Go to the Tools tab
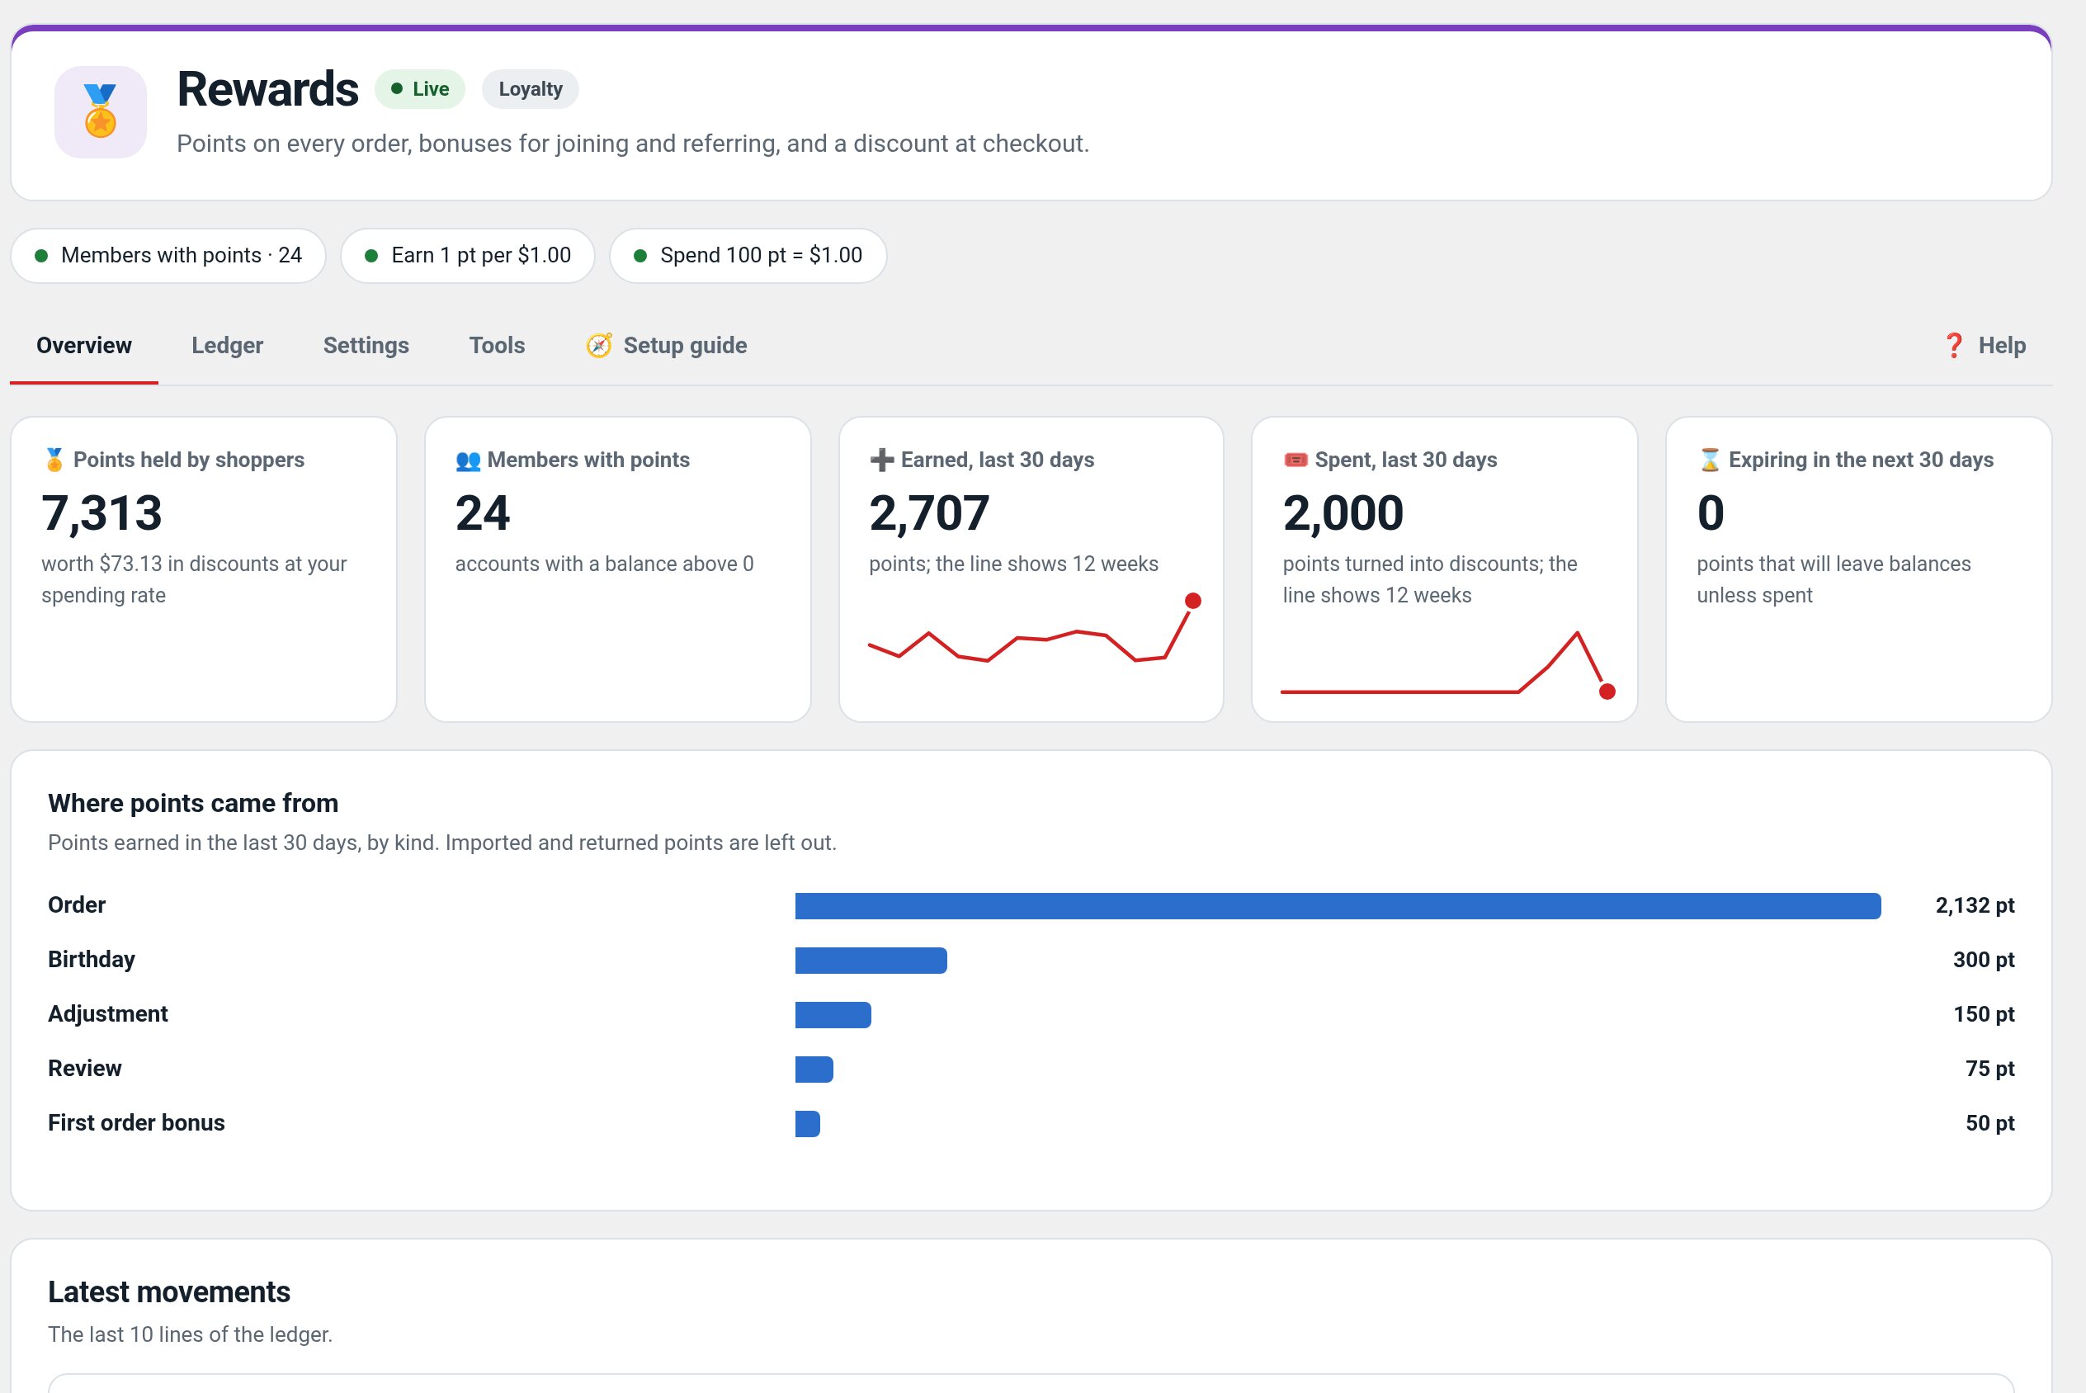Screen dimensions: 2086x1393 click(498, 346)
